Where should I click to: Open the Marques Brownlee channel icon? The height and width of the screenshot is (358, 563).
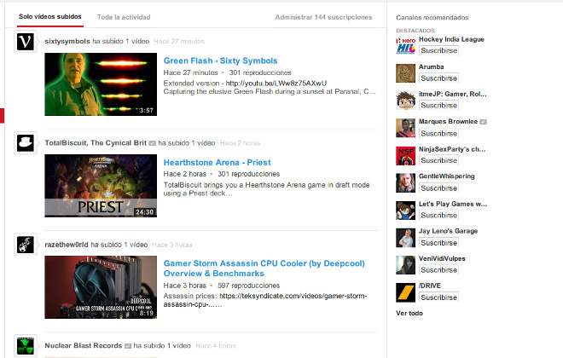[405, 128]
